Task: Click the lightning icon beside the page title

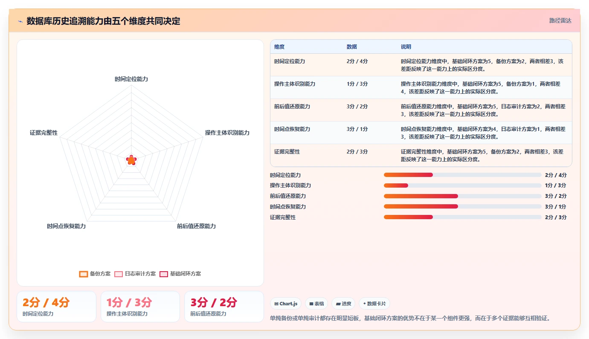Action: point(20,21)
